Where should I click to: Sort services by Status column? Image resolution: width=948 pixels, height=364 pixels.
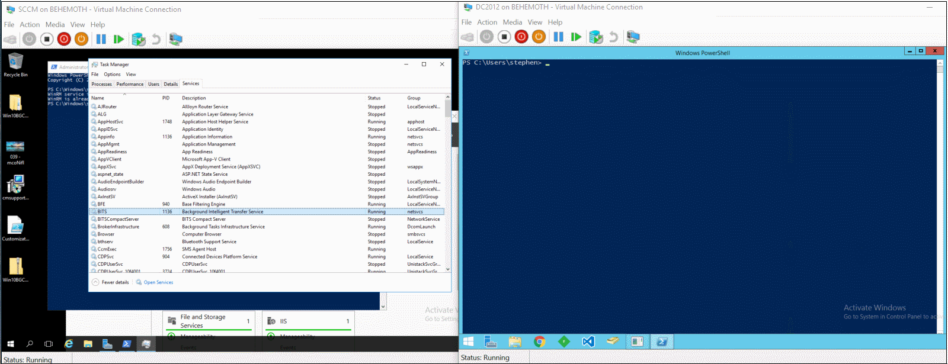(374, 98)
